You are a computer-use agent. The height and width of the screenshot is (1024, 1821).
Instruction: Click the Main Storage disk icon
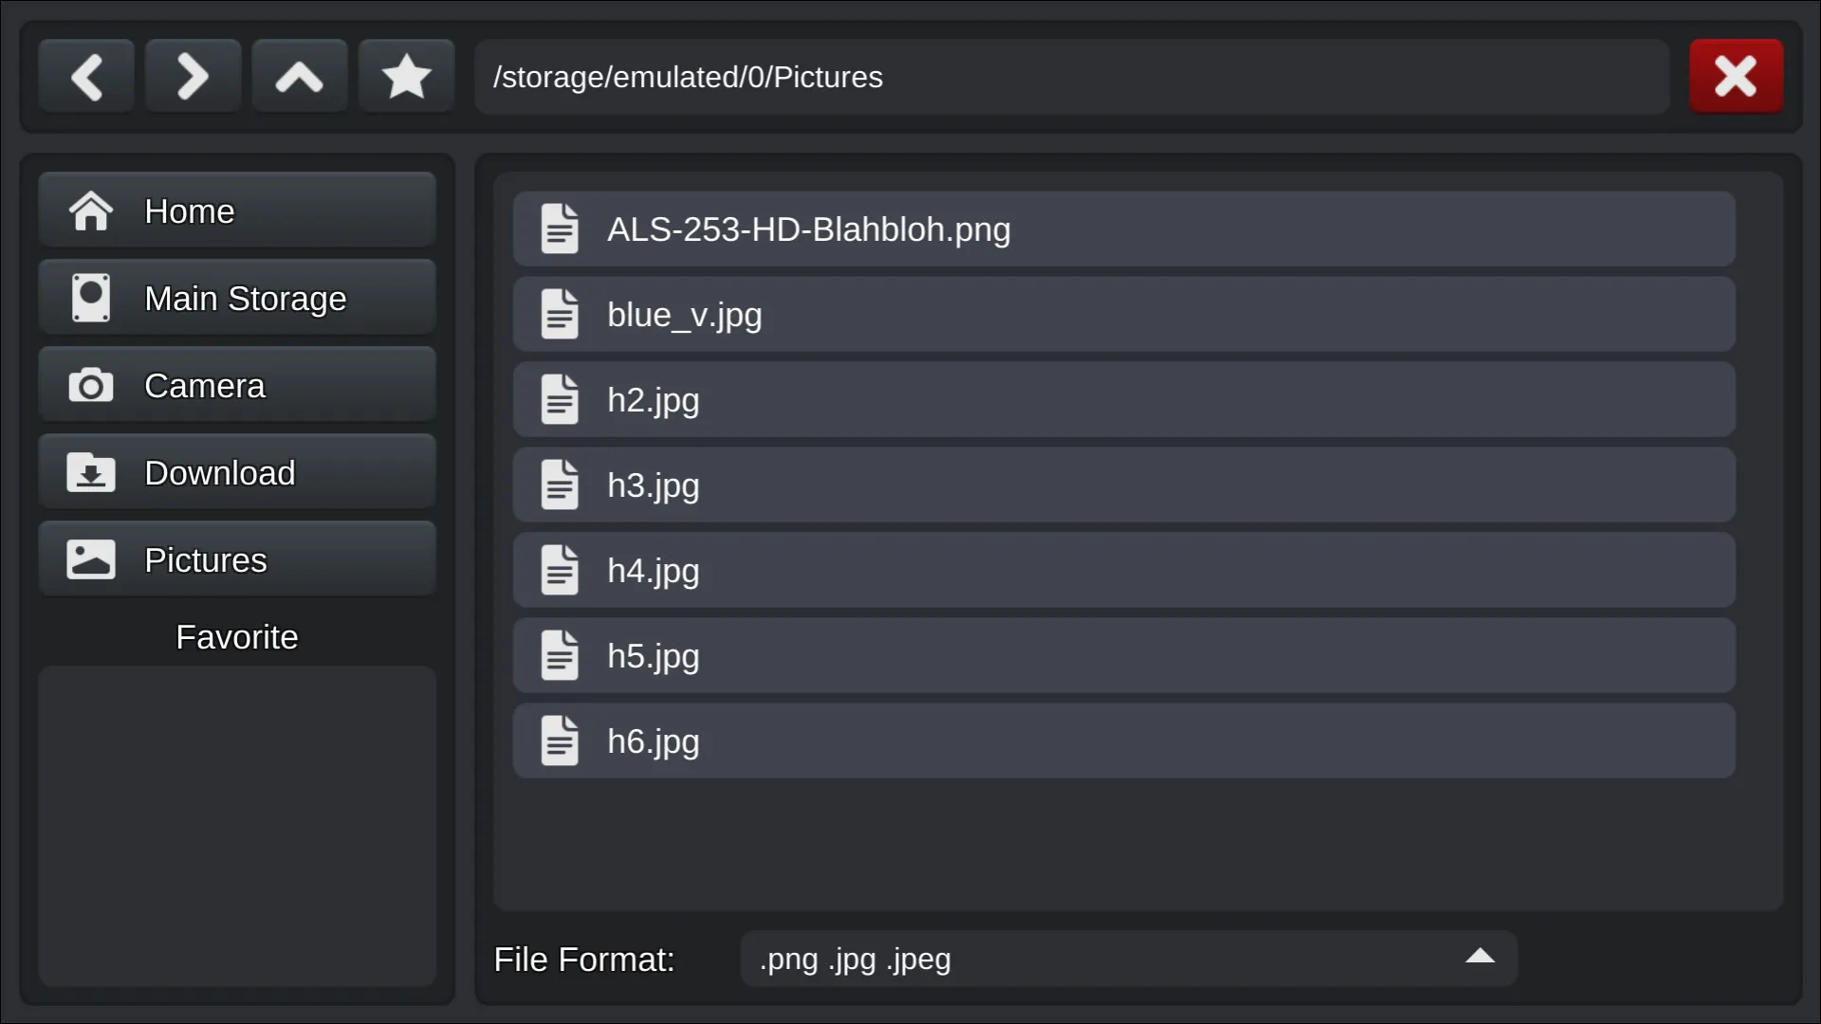91,299
